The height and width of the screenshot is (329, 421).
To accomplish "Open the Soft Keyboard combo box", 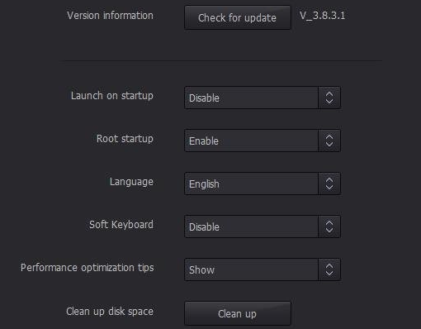I will 263,226.
